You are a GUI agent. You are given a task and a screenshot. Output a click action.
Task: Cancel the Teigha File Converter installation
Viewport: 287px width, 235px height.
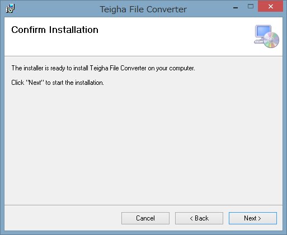(x=145, y=218)
